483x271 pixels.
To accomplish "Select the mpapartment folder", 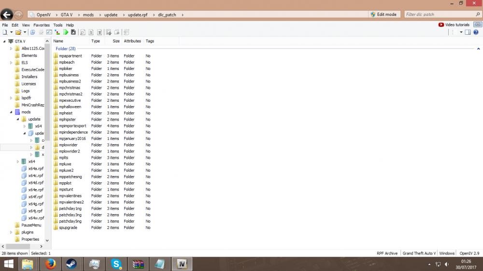I will pos(71,55).
